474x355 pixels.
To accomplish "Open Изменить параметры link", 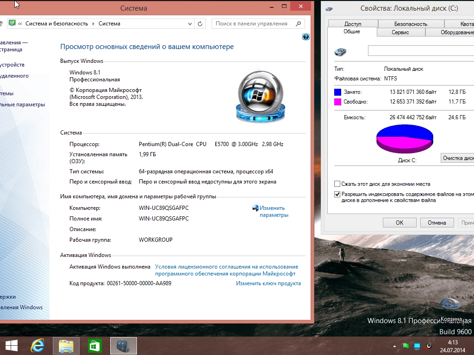I will click(x=274, y=211).
